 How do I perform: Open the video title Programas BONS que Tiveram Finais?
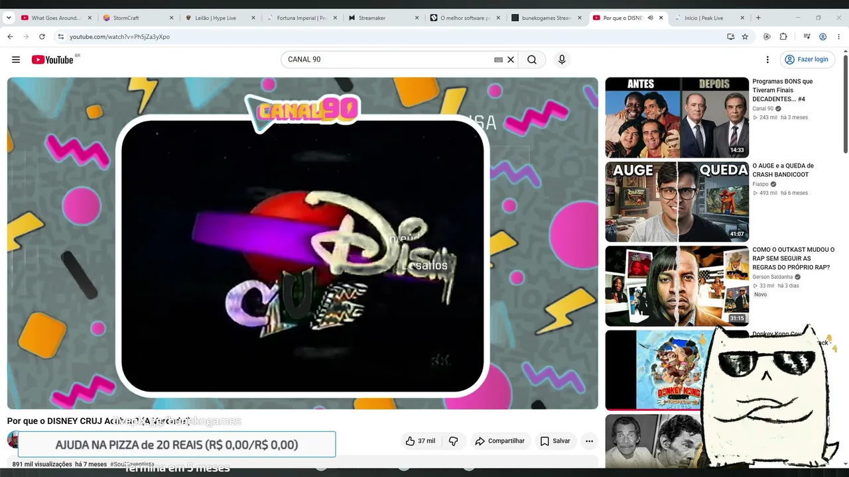click(783, 90)
